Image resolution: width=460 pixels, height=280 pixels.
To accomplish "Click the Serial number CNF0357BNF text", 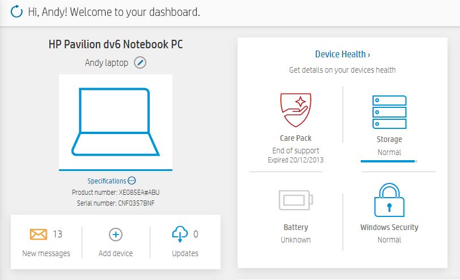I will tap(116, 203).
